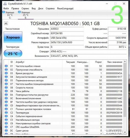Click the total hours value 8472 ч
130x138 pixels.
click(x=117, y=47)
